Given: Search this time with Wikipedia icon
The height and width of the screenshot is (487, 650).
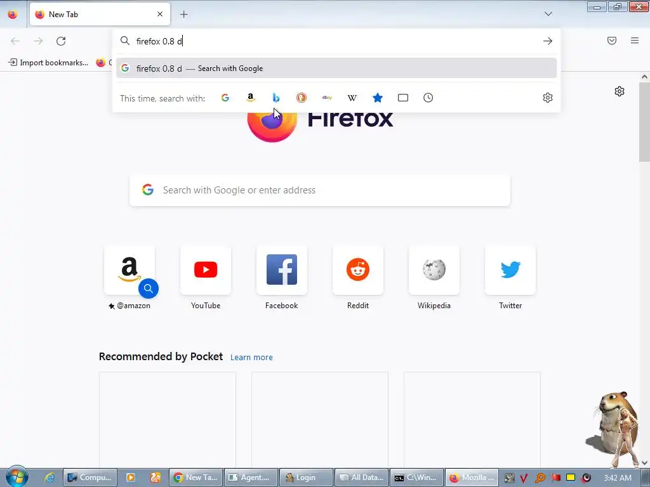Looking at the screenshot, I should [x=352, y=98].
